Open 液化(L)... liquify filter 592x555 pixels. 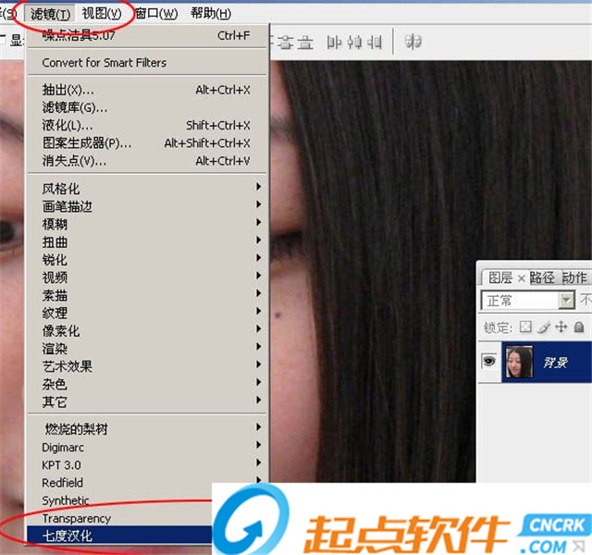(147, 126)
